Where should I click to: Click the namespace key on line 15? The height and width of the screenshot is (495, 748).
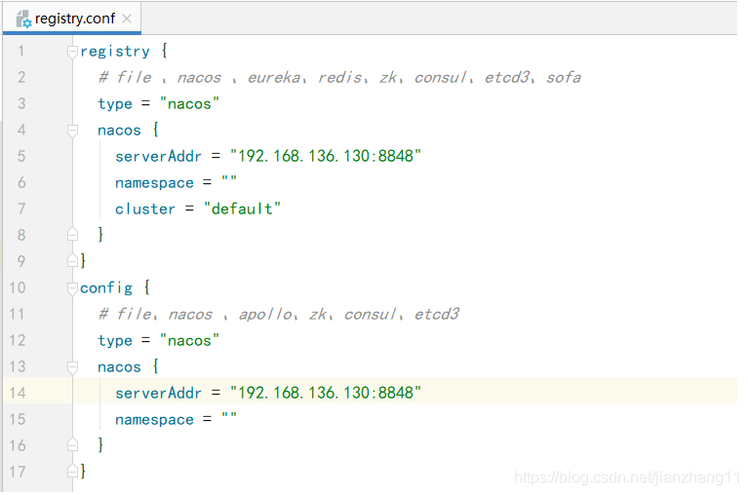pyautogui.click(x=154, y=420)
